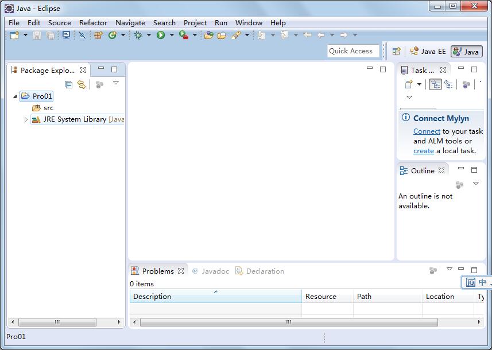Toggle Focus on Workweek in Task List
The image size is (492, 350).
466,84
